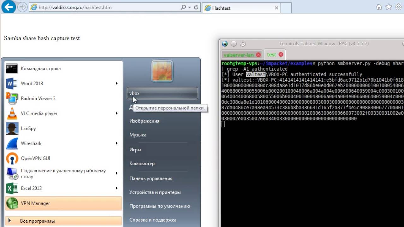Close the test terminal tab
Viewport: 404px width, 227px height.
pos(281,55)
